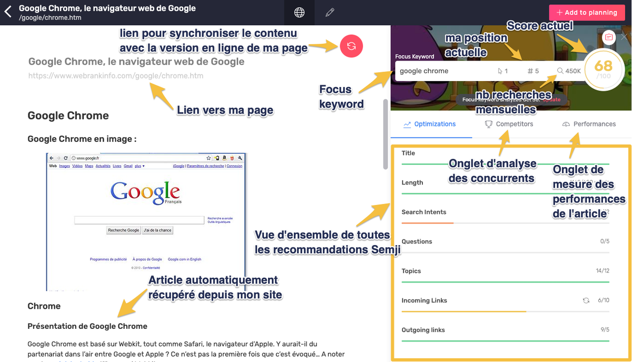Click the Incoming Links yellow progress bar
The image size is (632, 362).
coord(464,311)
